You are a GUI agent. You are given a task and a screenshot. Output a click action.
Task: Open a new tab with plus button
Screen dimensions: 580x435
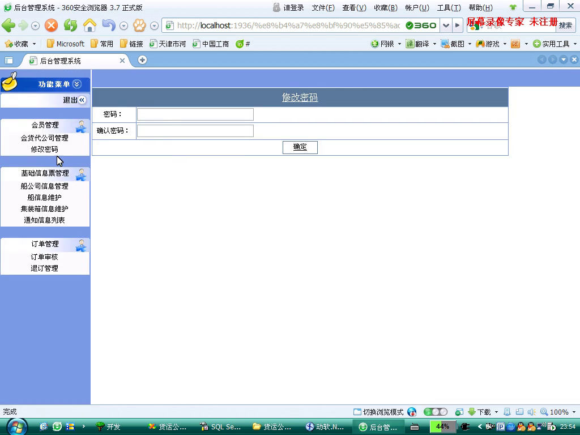(142, 59)
